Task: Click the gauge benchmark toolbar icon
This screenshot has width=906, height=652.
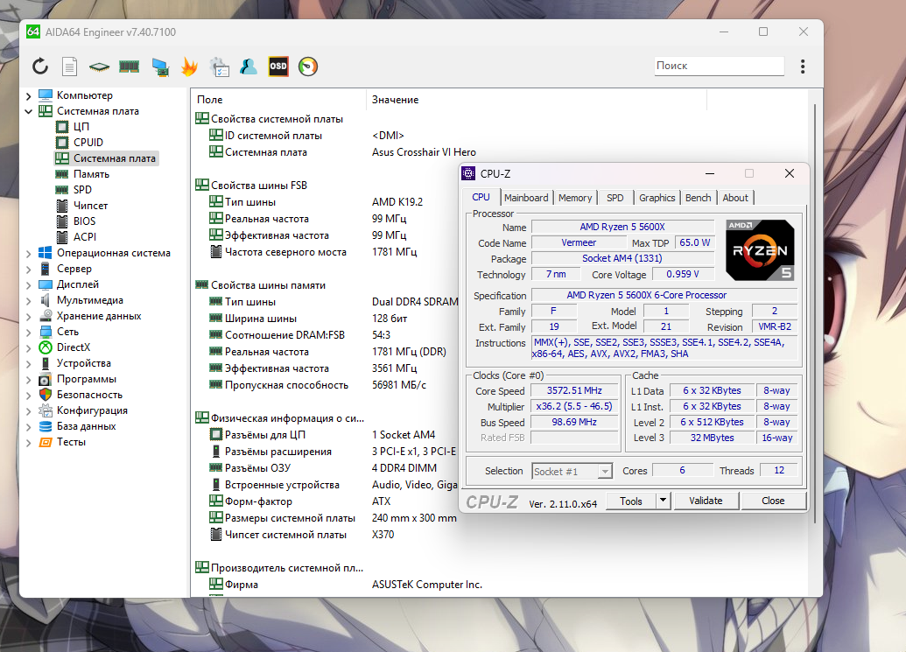Action: (308, 67)
